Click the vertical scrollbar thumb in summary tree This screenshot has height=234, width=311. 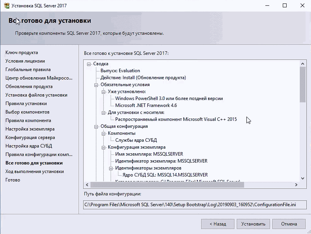point(302,85)
